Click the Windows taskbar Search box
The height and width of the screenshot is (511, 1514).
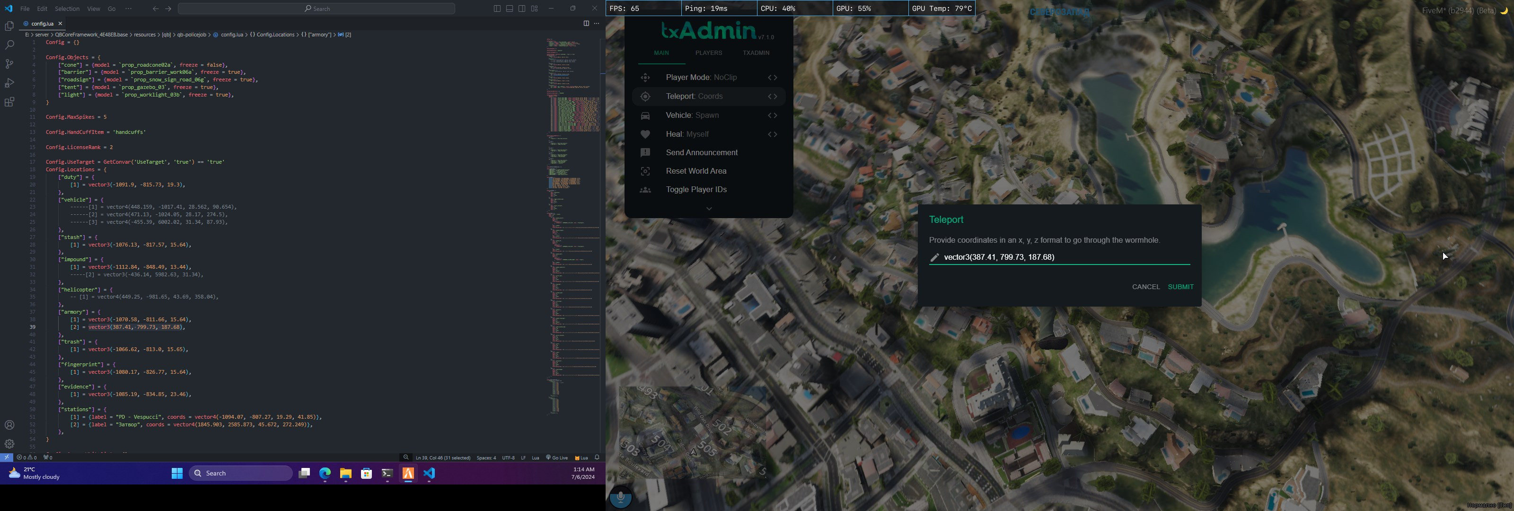pos(240,473)
